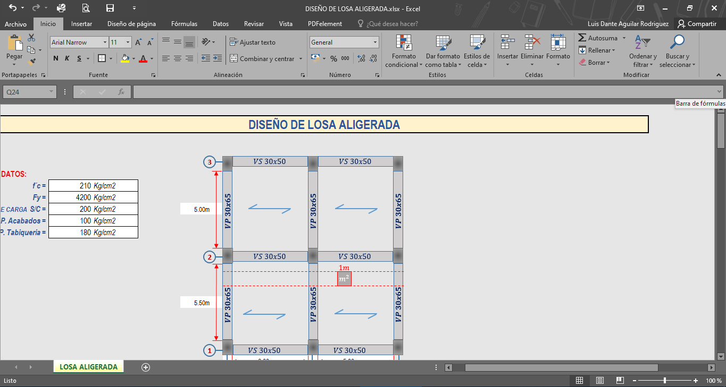The height and width of the screenshot is (387, 726).
Task: Click the Insertar cells button
Action: [507, 50]
